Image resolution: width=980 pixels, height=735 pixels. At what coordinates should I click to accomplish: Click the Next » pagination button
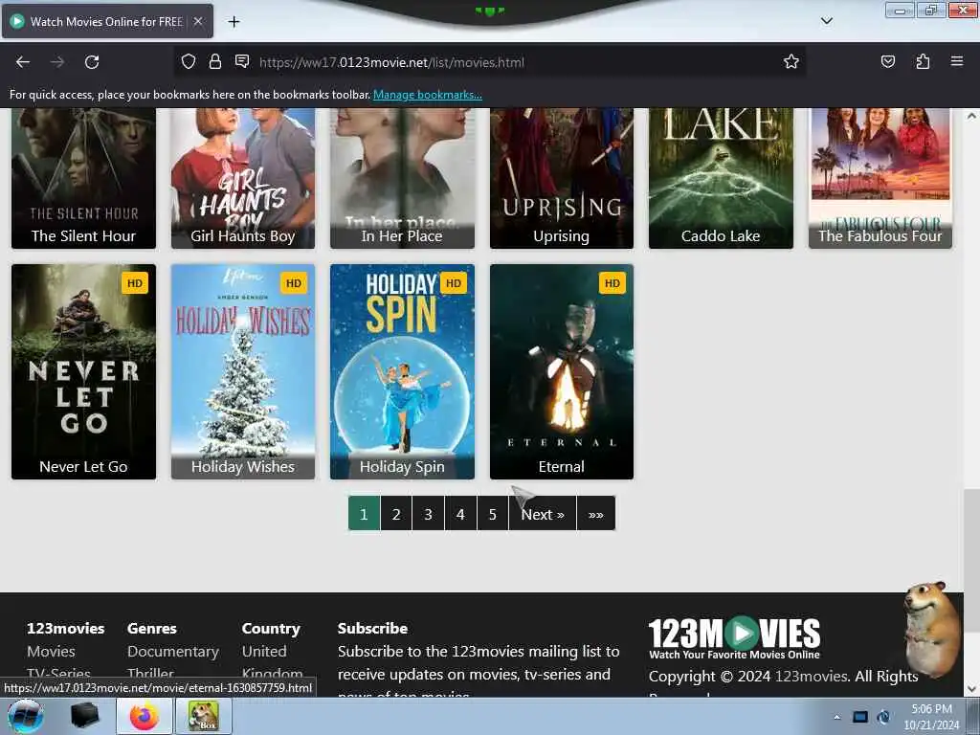coord(543,514)
